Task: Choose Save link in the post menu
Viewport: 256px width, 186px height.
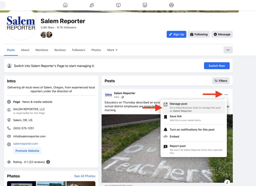Action: pyautogui.click(x=175, y=116)
